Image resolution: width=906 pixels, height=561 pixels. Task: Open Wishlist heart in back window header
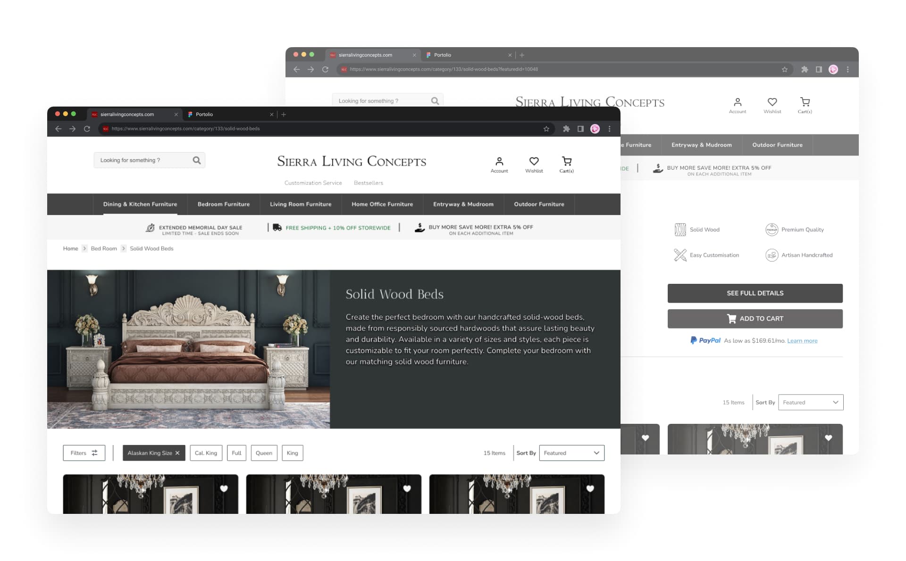point(772,102)
